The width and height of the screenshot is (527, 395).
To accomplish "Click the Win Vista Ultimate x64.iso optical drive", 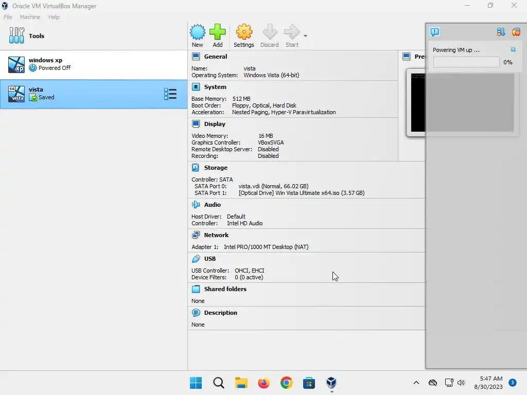I will tap(302, 193).
